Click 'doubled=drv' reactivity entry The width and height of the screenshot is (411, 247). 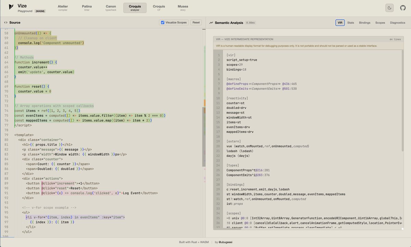coord(236,108)
